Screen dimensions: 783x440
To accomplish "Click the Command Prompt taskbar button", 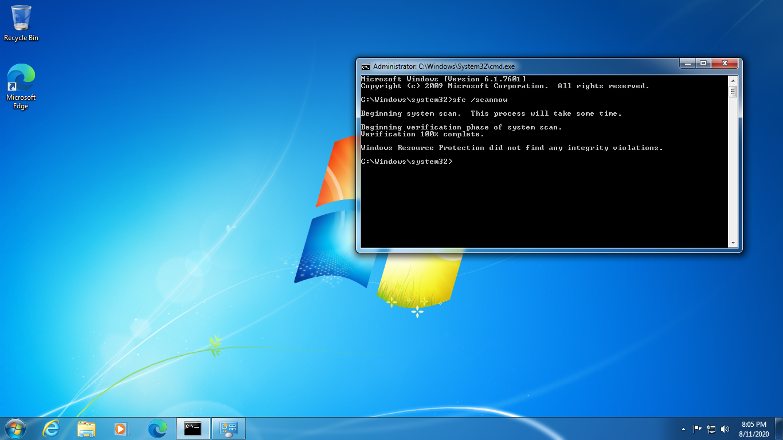I will pyautogui.click(x=193, y=429).
